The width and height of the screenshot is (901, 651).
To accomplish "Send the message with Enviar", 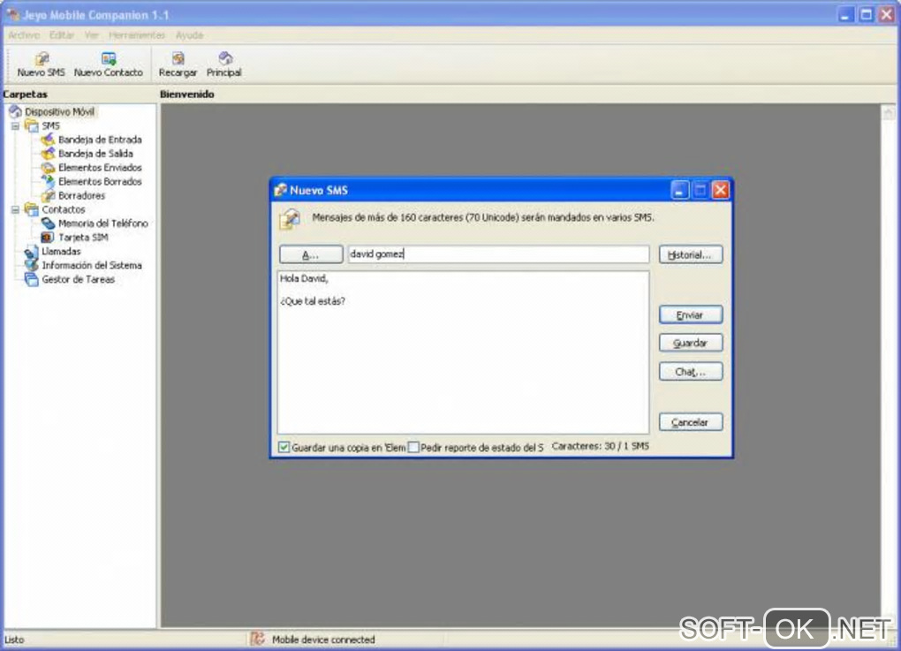I will [691, 314].
